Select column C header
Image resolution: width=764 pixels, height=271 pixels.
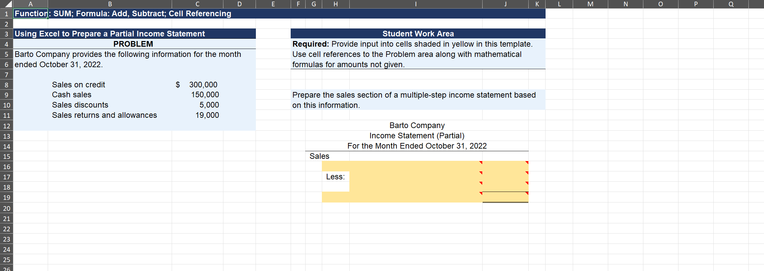click(198, 4)
